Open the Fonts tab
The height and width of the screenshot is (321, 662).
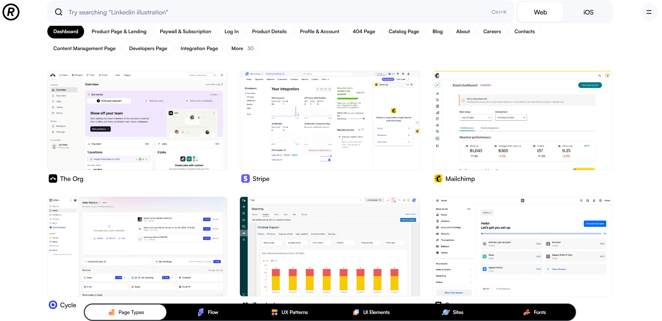point(534,312)
